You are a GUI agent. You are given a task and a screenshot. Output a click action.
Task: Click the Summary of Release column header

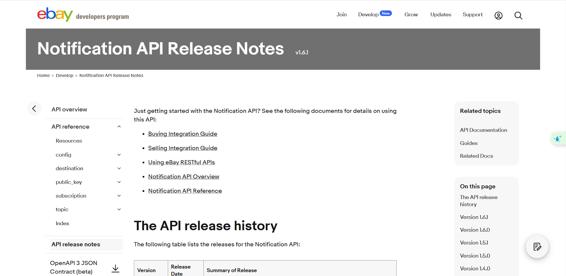pyautogui.click(x=232, y=270)
